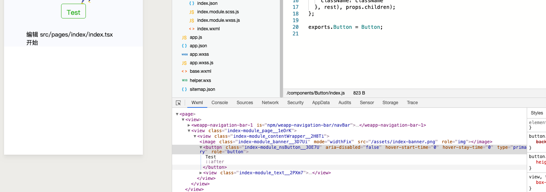Select the Test text node inside button

click(x=211, y=157)
